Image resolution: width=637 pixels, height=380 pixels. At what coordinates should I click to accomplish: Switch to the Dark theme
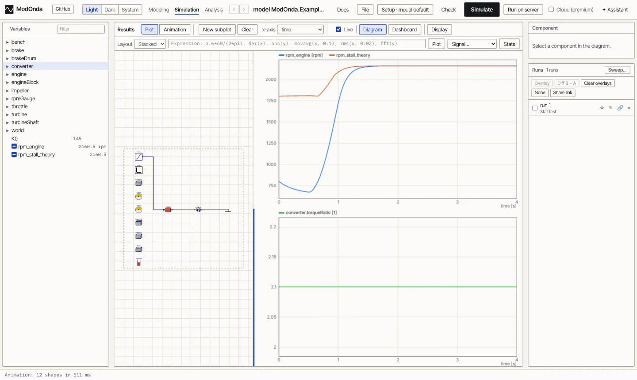(110, 9)
